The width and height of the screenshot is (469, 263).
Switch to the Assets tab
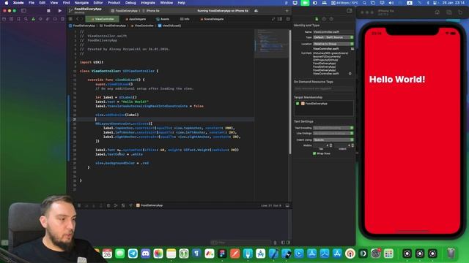click(163, 19)
